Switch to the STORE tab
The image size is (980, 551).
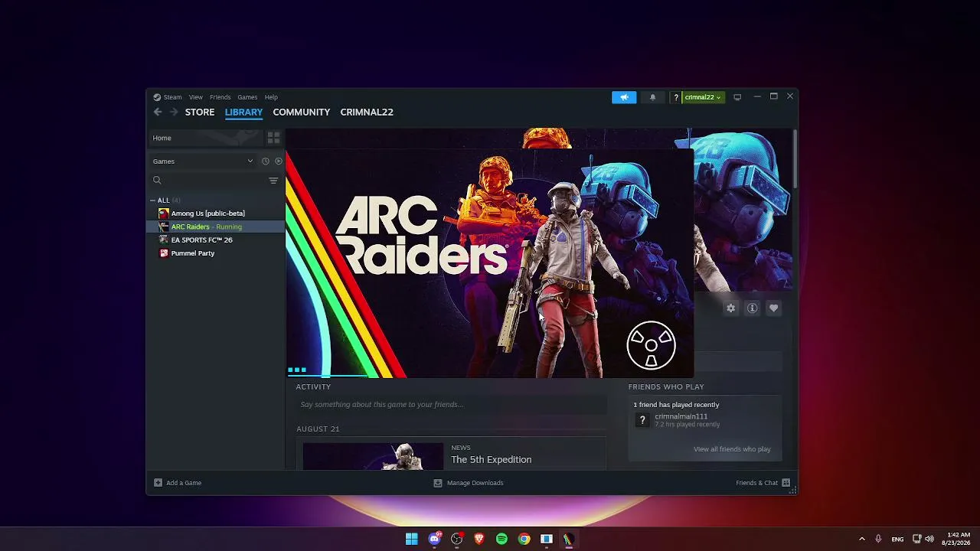pyautogui.click(x=200, y=112)
